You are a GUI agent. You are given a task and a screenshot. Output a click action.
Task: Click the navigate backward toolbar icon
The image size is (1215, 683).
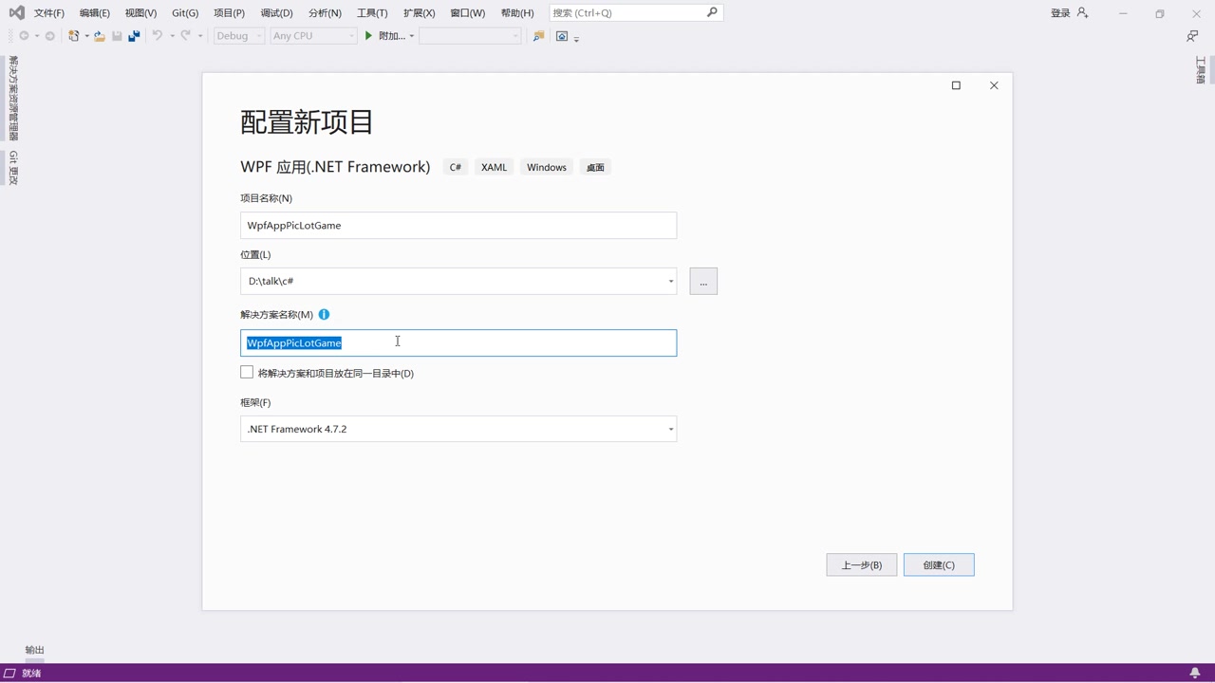pos(24,36)
